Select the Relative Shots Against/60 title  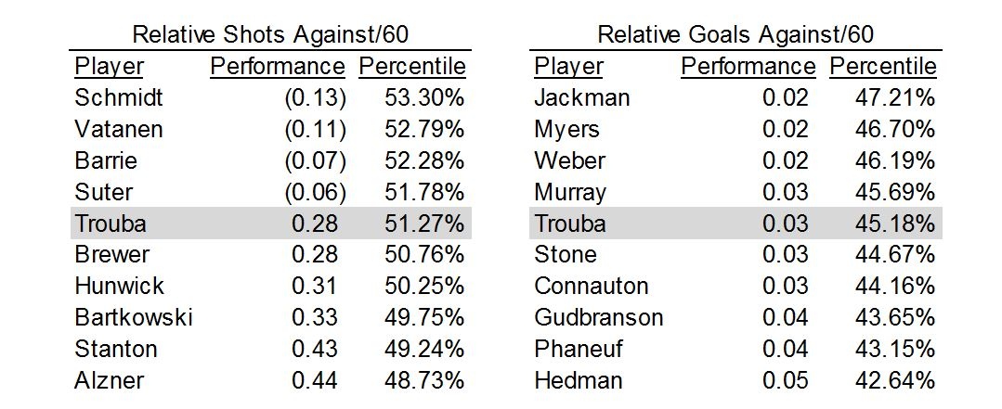pyautogui.click(x=269, y=34)
